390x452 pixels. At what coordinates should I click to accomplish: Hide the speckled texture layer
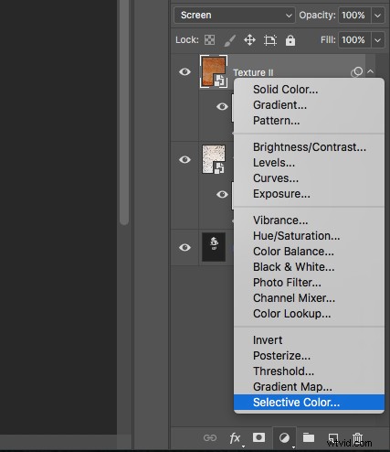point(184,159)
